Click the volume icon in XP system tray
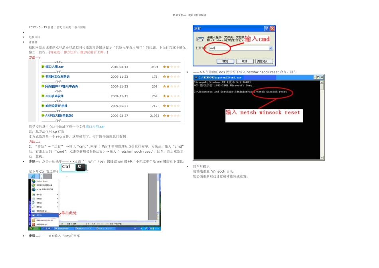This screenshot has width=379, height=268. pyautogui.click(x=151, y=229)
